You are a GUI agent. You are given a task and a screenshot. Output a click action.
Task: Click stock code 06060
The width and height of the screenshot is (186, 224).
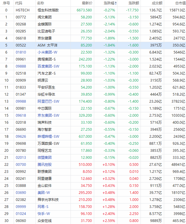pyautogui.click(x=21, y=221)
